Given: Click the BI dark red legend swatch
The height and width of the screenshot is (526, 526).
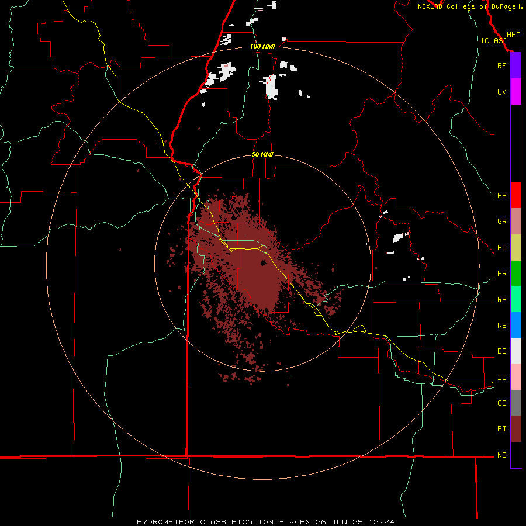Looking at the screenshot, I should tap(516, 429).
